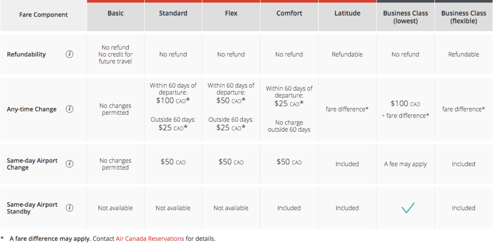Choose the Business Class (flexible) header

point(463,17)
